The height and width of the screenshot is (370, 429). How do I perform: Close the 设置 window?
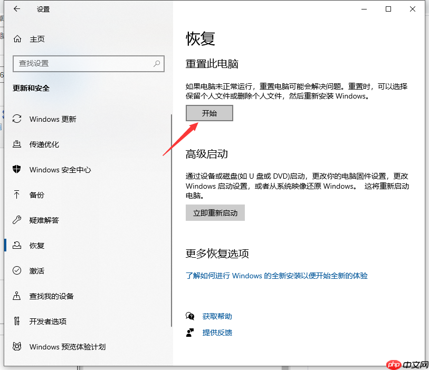[x=413, y=9]
